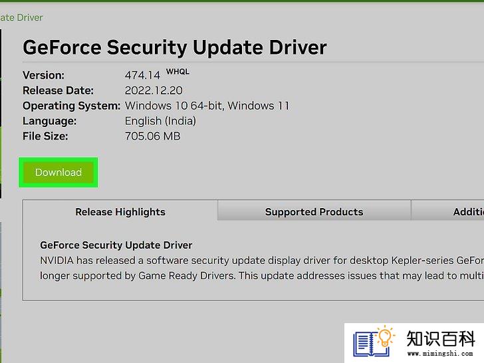Click the Operating System label

coord(71,106)
